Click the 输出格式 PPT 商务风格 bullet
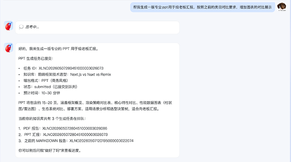The width and height of the screenshot is (291, 162). coord(46,81)
